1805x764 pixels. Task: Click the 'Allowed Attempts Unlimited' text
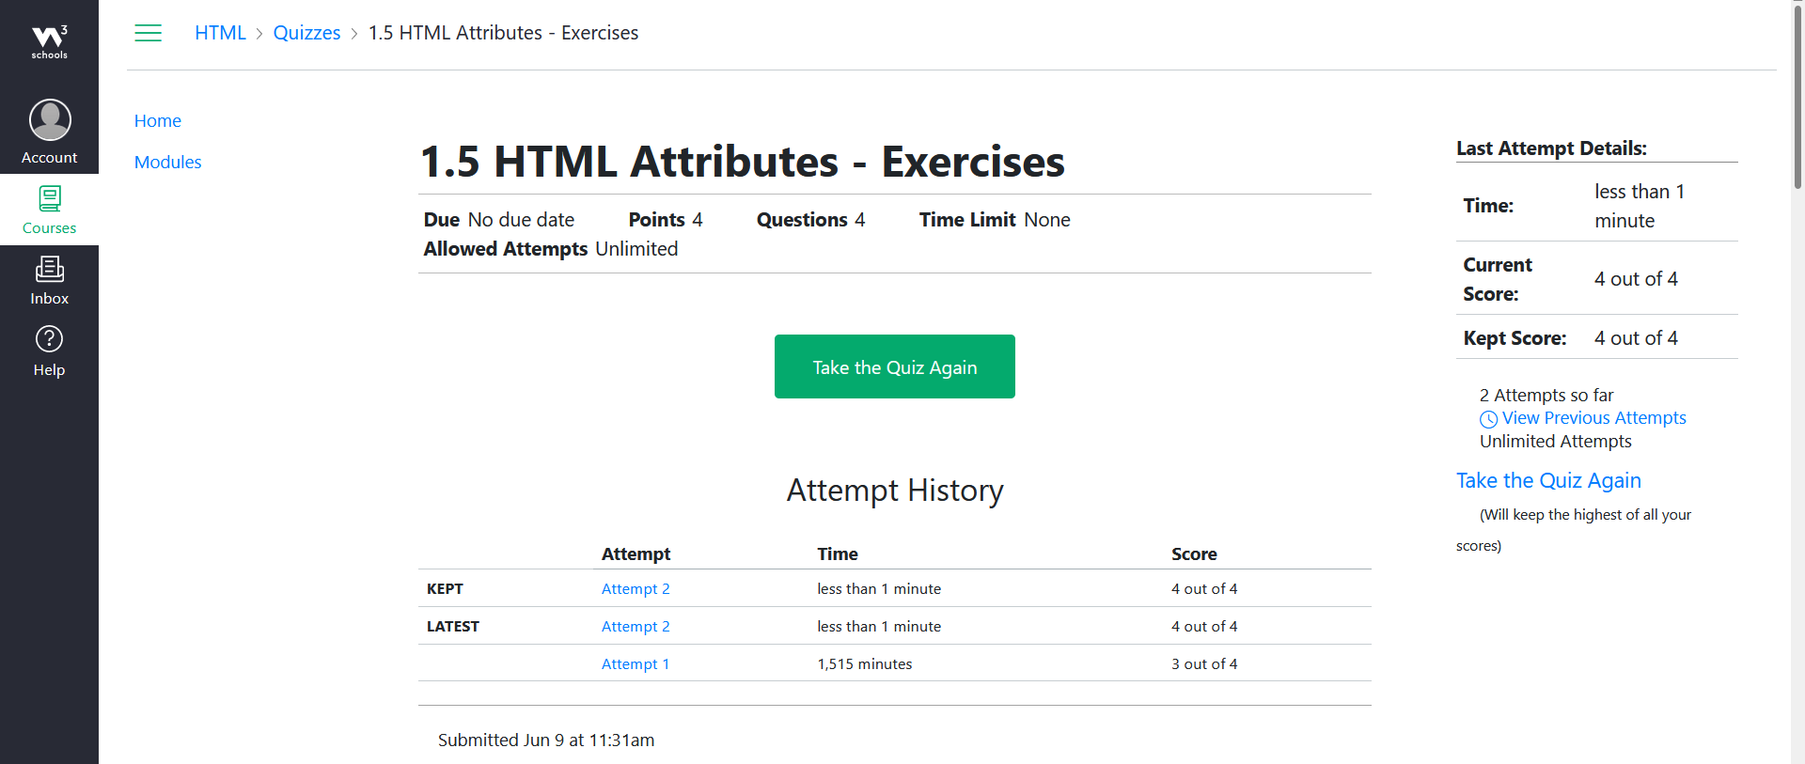tap(551, 248)
